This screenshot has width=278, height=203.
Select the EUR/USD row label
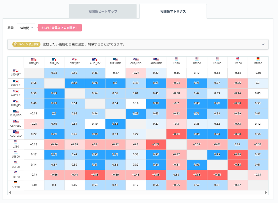click(x=15, y=114)
